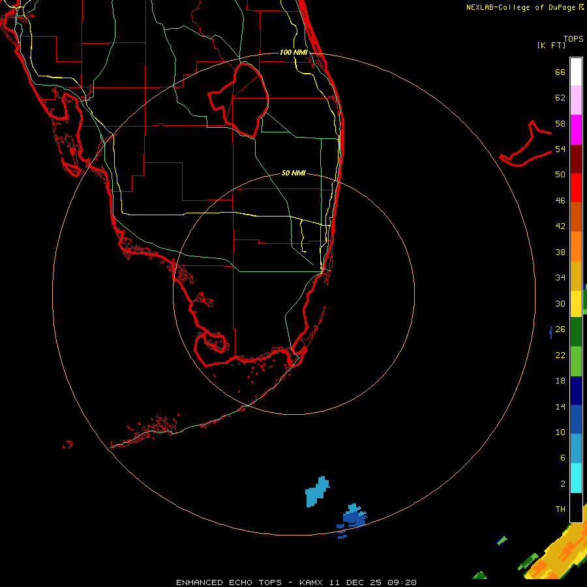The width and height of the screenshot is (587, 587).
Task: Click the black TH swatch at the legend bottom
Action: (x=576, y=507)
